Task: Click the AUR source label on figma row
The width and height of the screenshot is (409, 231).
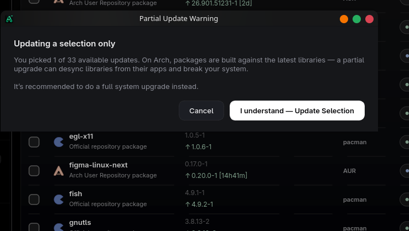Action: 349,171
